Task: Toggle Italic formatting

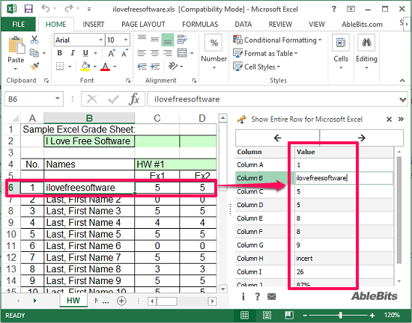Action: coord(73,53)
